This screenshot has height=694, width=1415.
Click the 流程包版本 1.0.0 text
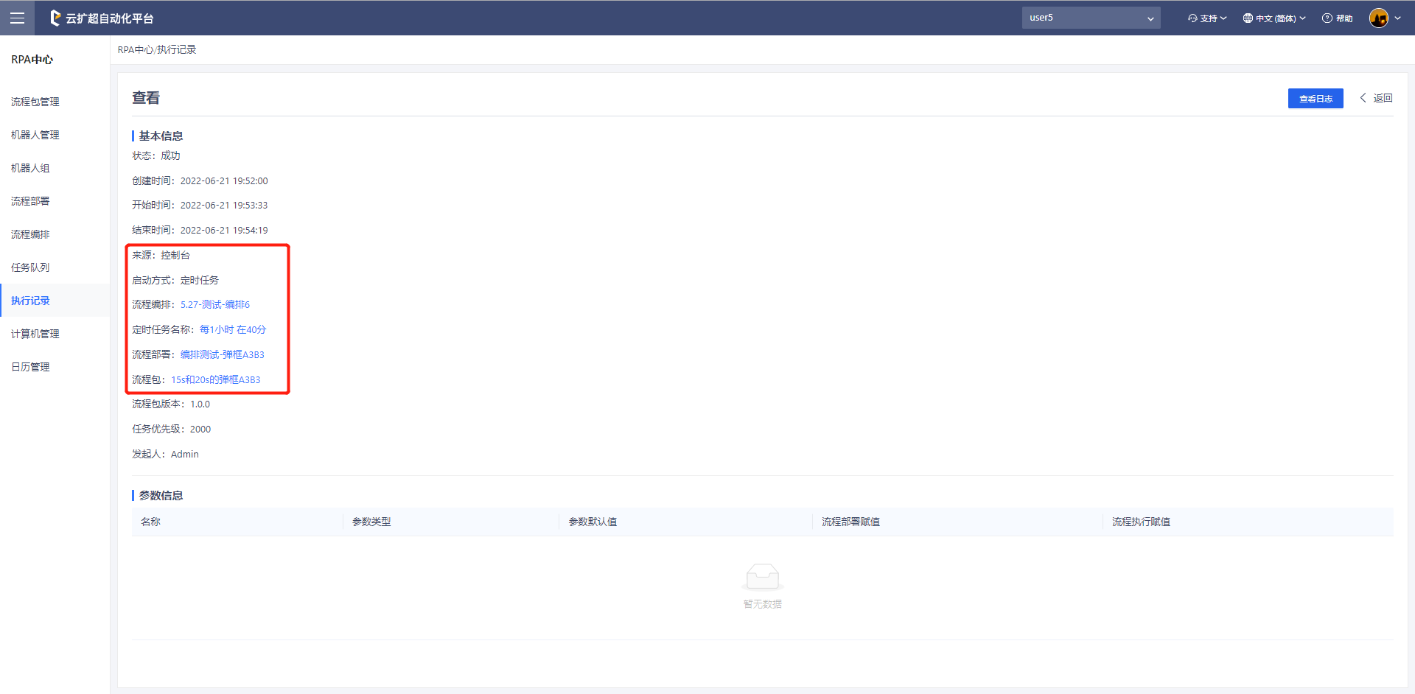click(x=171, y=404)
